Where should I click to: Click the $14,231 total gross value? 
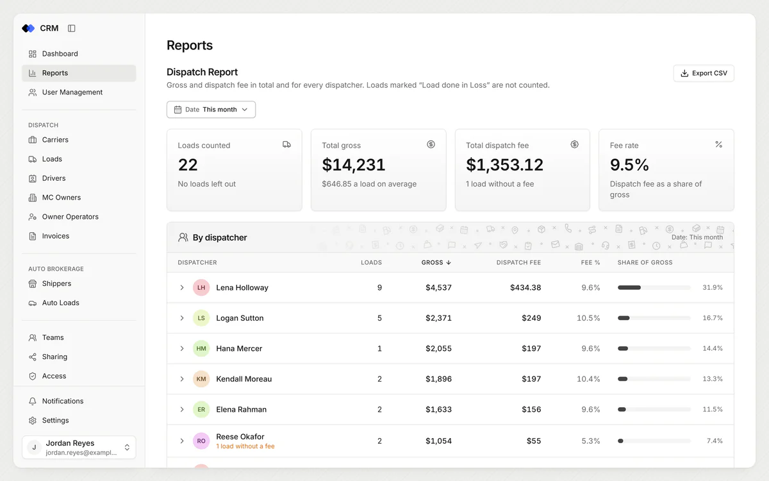(354, 165)
